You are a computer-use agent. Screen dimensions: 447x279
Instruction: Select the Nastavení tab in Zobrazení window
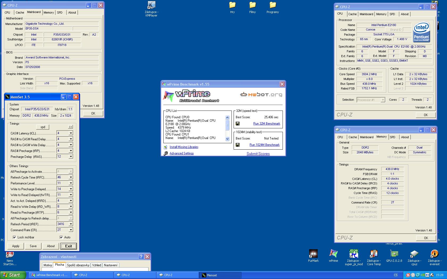click(111, 265)
